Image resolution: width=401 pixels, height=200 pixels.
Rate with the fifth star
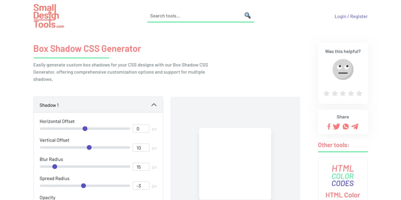359,93
